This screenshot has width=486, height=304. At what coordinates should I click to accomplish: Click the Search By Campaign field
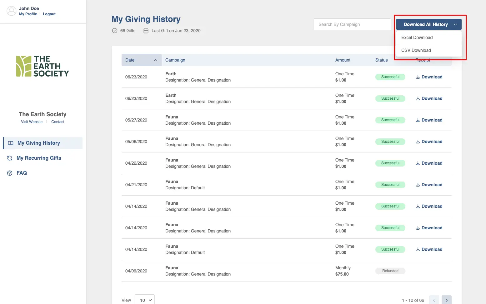click(352, 24)
